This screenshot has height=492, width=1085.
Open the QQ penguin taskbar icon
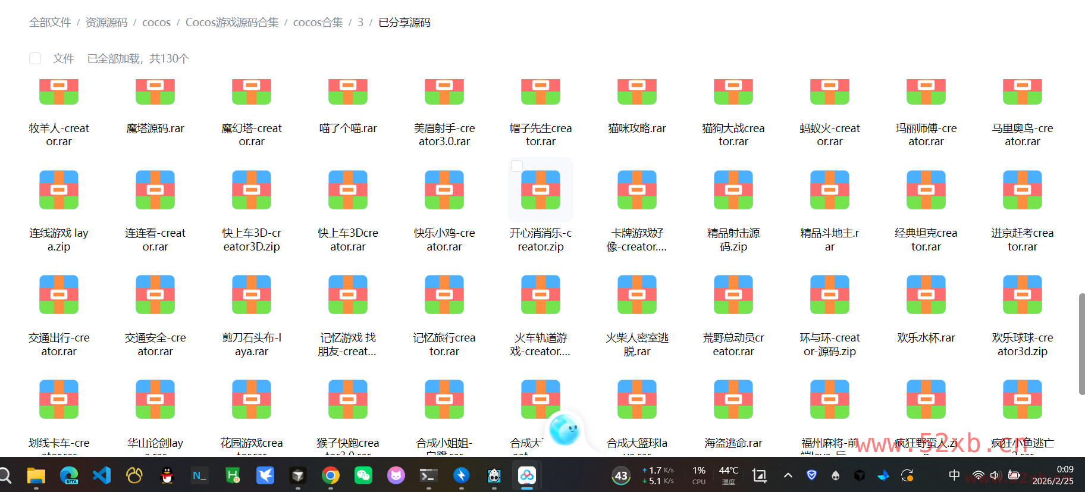click(x=167, y=475)
